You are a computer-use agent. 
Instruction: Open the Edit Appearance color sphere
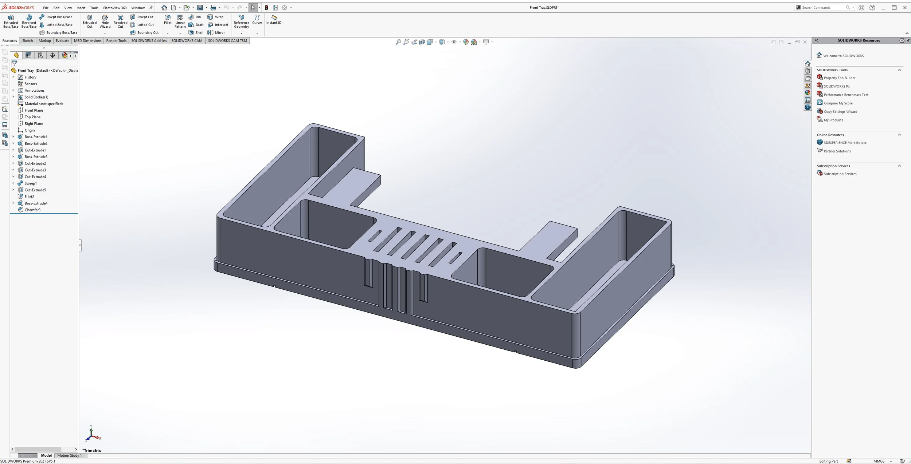[x=466, y=42]
